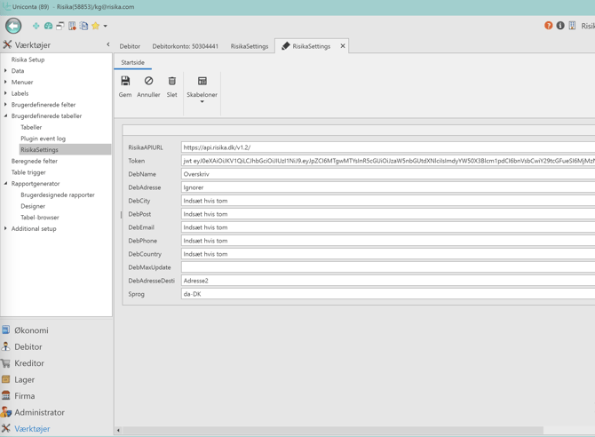Click the DebEmail input field
This screenshot has height=437, width=595.
388,227
